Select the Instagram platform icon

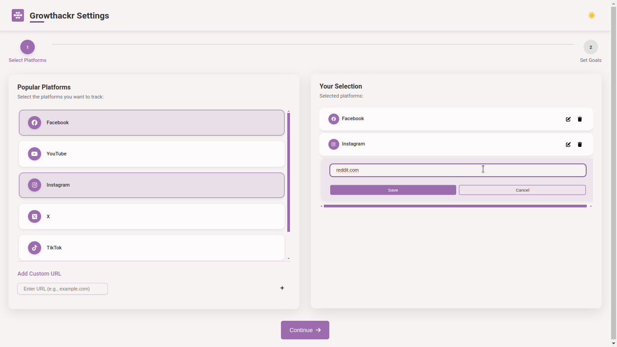pos(34,185)
